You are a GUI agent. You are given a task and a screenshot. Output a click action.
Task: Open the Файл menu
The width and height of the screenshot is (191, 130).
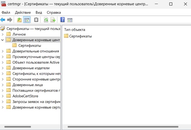[6, 12]
